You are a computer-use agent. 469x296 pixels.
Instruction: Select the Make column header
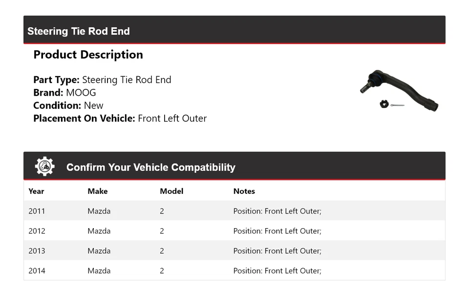click(98, 191)
